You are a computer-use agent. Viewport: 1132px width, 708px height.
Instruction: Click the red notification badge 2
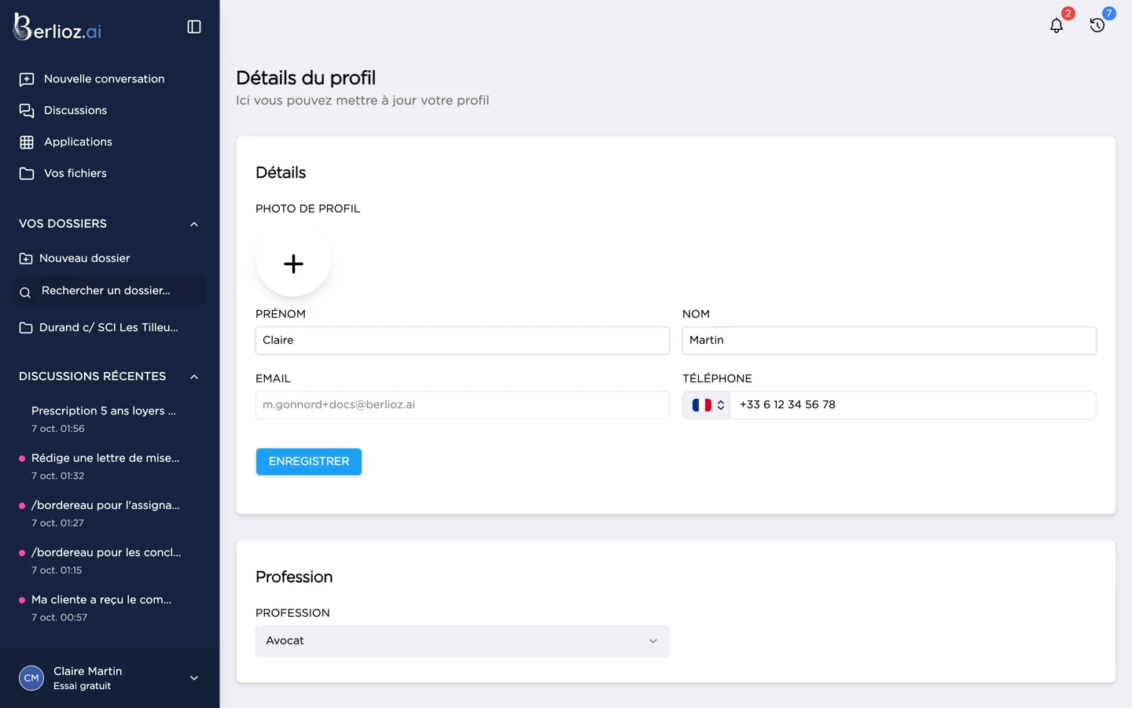(1068, 13)
